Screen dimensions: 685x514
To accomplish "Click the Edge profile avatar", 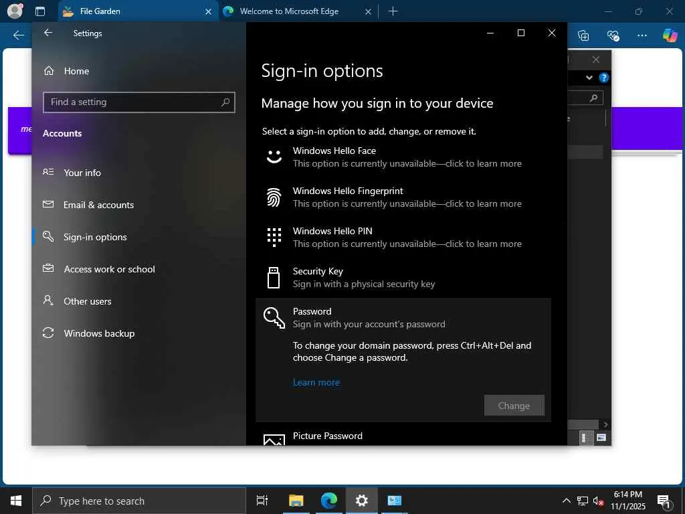I will [x=15, y=11].
